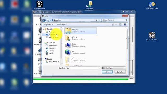Go back with the dialog's back arrow

(x=44, y=20)
